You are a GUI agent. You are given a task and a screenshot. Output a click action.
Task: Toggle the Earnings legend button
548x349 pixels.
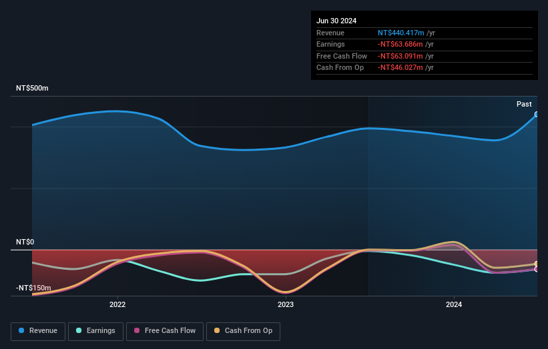pos(95,331)
